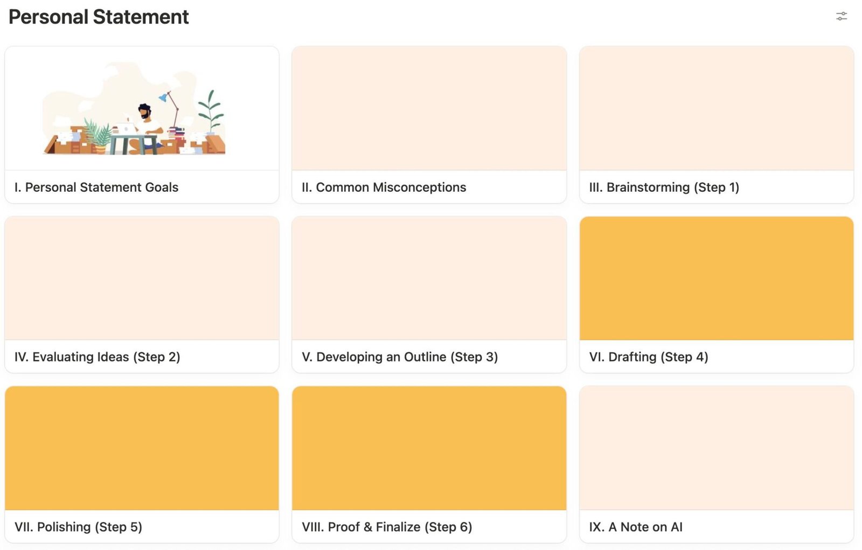The height and width of the screenshot is (550, 862).
Task: Select 'VIII. Proof & Finalize (Step 6)' title
Action: point(387,527)
